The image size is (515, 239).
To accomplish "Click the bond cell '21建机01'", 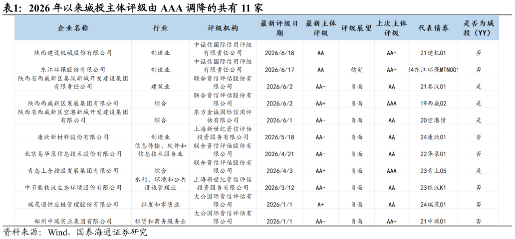I will click(x=433, y=53).
